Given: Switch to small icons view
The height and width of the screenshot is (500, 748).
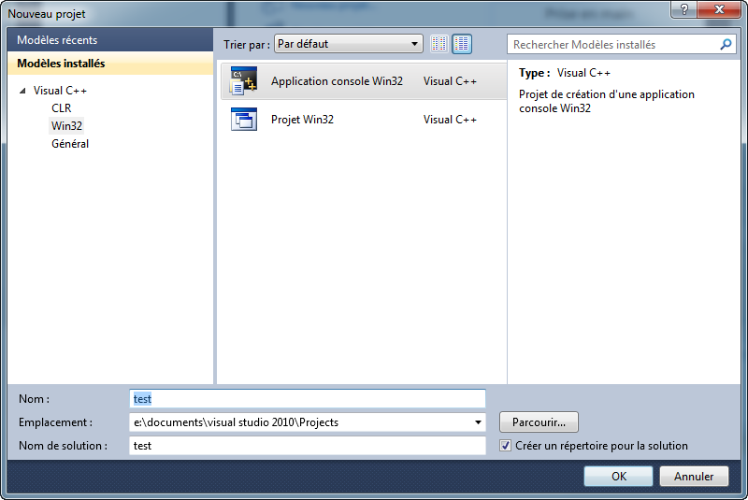Looking at the screenshot, I should pyautogui.click(x=439, y=44).
